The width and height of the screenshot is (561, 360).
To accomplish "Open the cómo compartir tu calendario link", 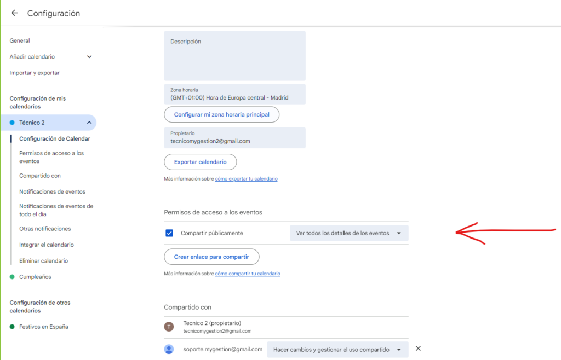I will click(x=248, y=274).
